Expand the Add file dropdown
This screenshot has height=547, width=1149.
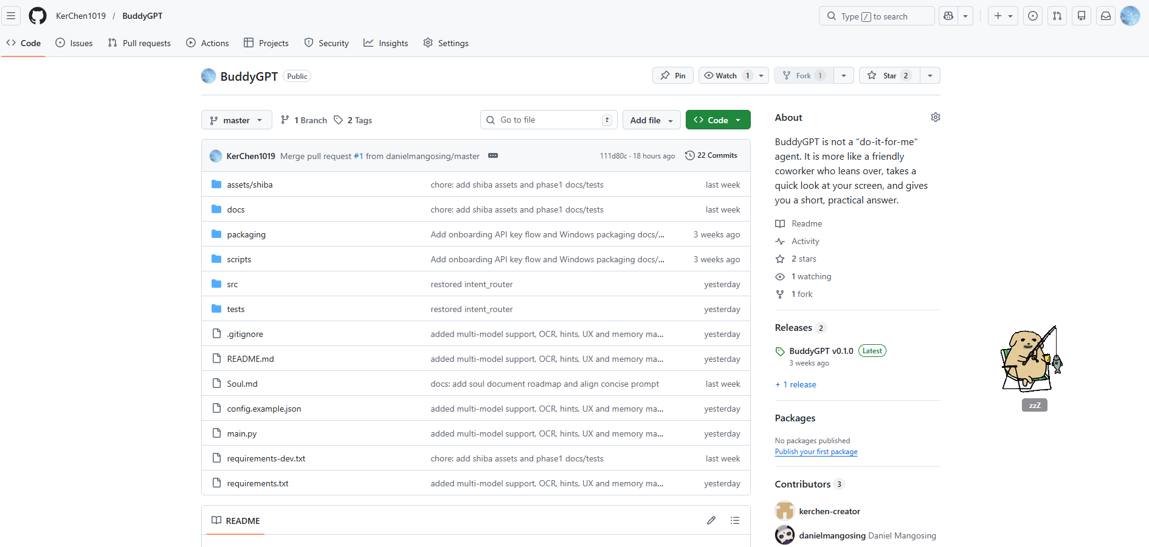coord(652,120)
